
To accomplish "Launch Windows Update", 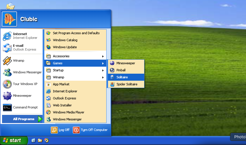I will click(x=75, y=47).
